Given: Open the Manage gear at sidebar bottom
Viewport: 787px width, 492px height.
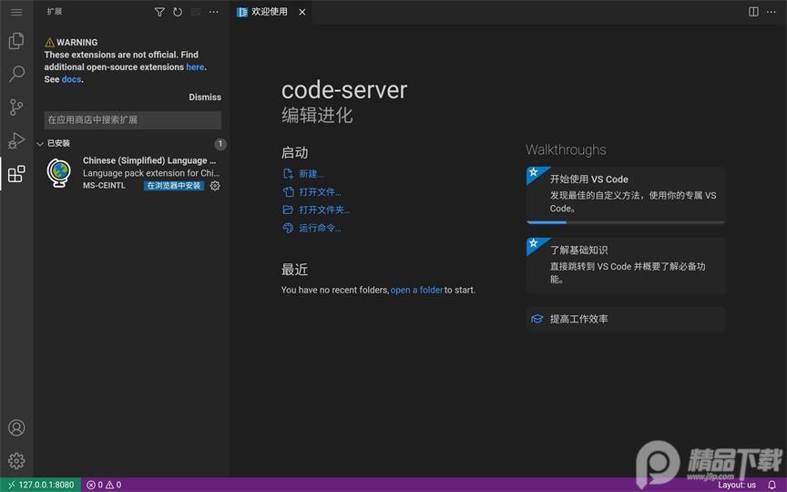Looking at the screenshot, I should [16, 461].
